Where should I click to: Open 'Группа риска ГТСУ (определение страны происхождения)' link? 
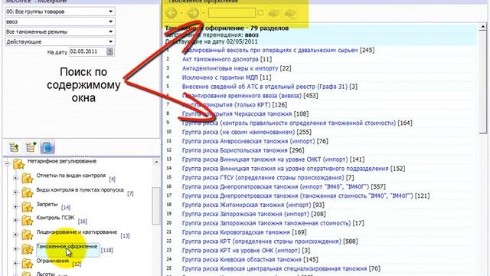263,177
